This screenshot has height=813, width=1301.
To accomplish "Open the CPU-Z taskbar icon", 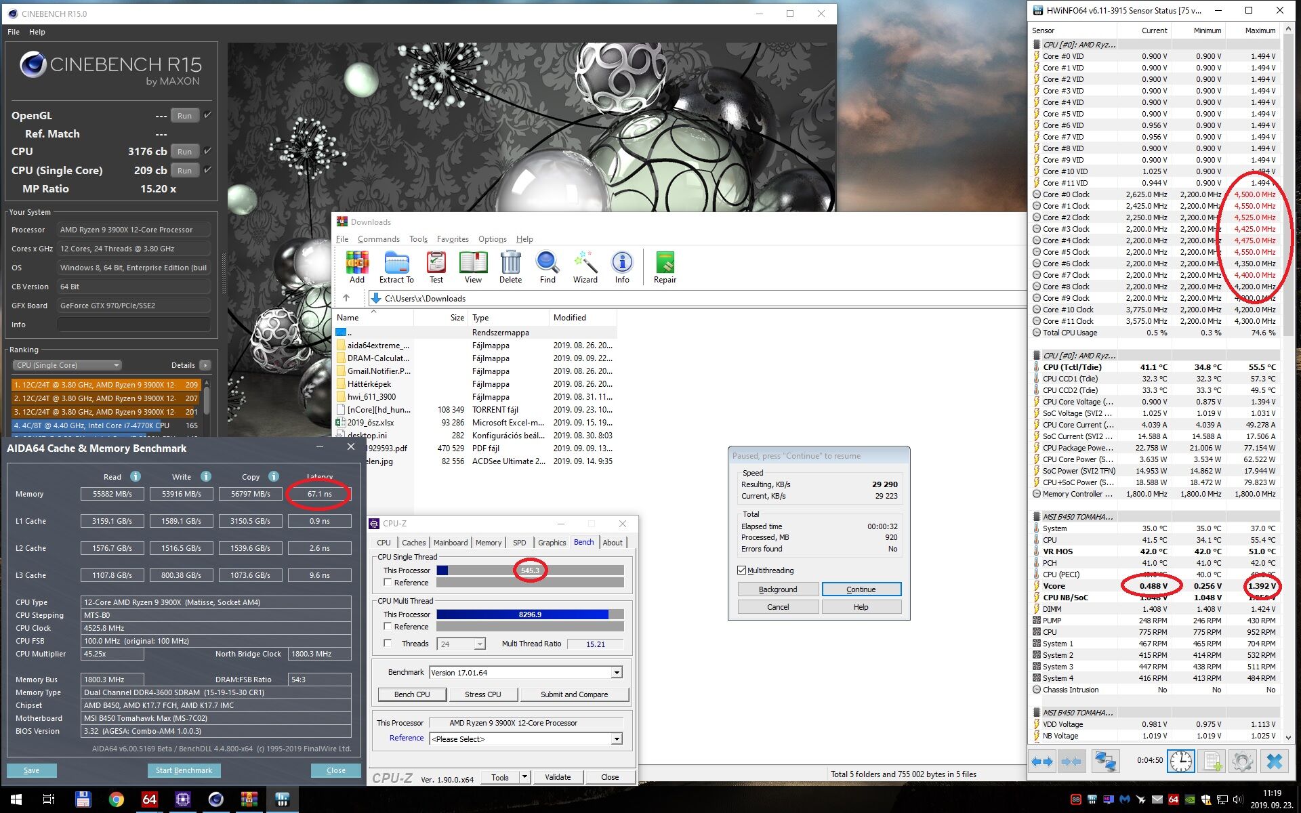I will point(183,799).
